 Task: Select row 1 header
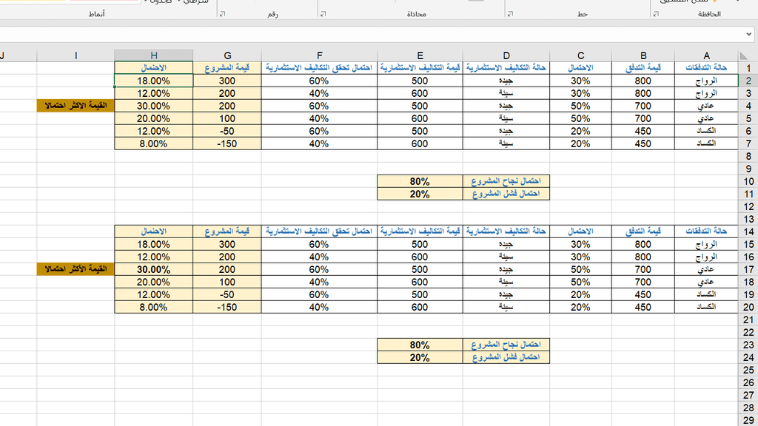(748, 68)
